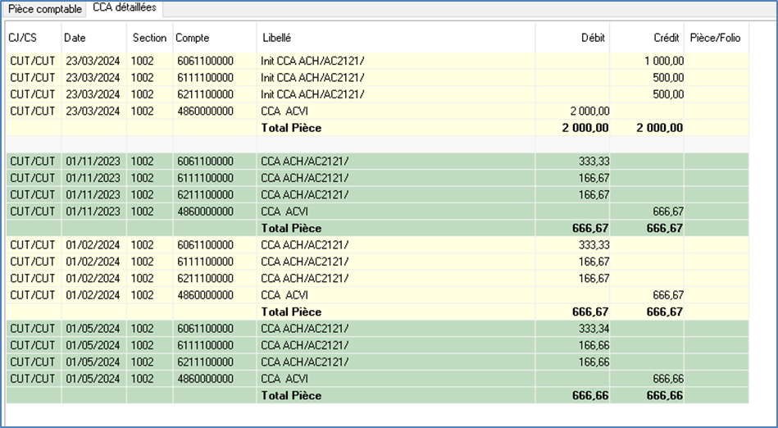This screenshot has width=778, height=428.
Task: Click Total Pièce label with 2 000,00 totals
Action: point(291,128)
